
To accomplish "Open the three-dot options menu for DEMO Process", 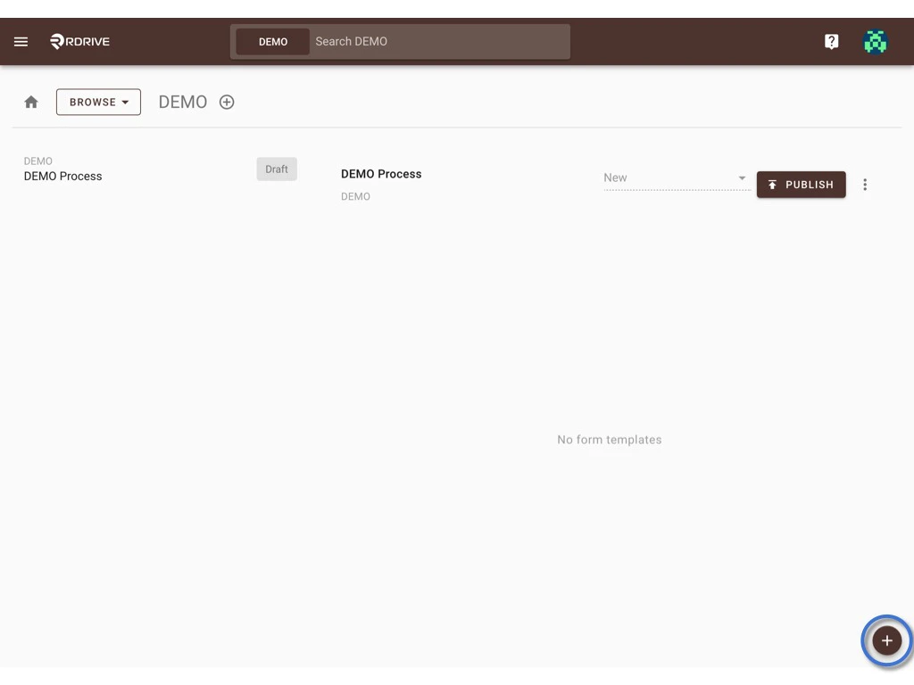I will click(865, 184).
